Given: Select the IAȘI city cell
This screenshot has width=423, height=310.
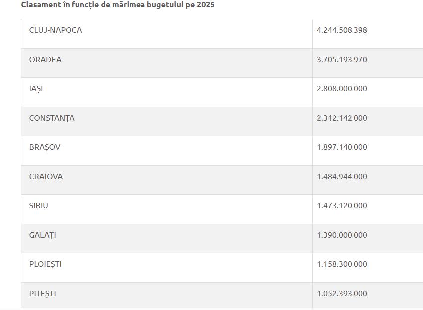Looking at the screenshot, I should (x=36, y=89).
